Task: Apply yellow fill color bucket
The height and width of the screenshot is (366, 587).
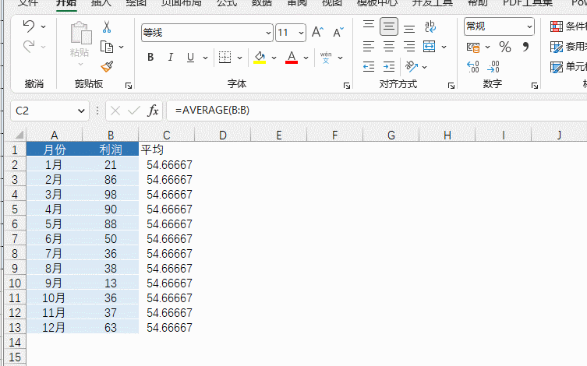Action: pos(260,57)
